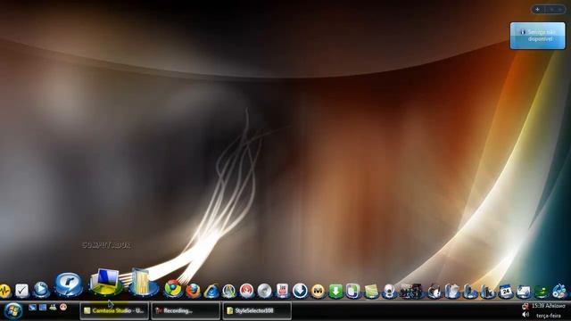The width and height of the screenshot is (571, 321).
Task: Open the colorful bubbles icon at dock end
Action: pyautogui.click(x=559, y=292)
